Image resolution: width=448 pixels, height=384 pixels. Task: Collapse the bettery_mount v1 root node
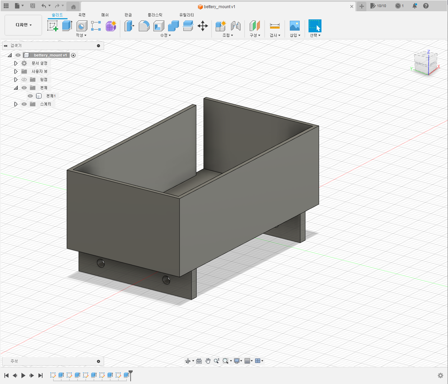10,55
